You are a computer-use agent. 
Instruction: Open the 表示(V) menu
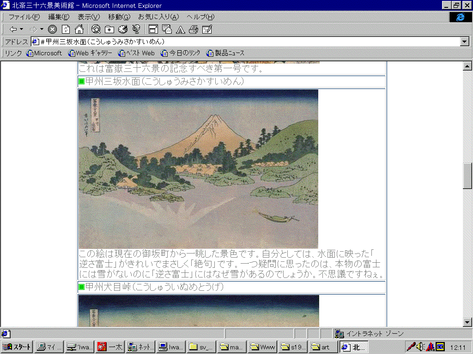click(x=89, y=17)
